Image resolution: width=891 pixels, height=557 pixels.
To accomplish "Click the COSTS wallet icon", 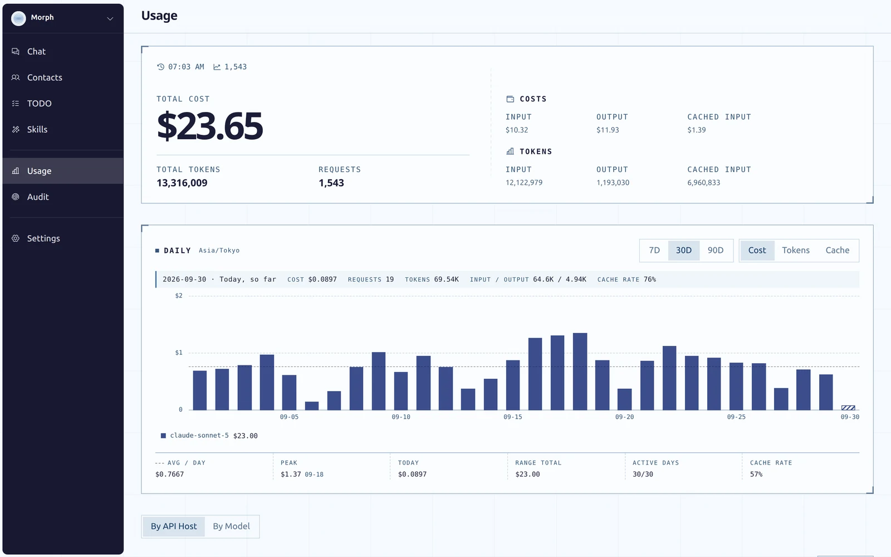I will tap(510, 99).
